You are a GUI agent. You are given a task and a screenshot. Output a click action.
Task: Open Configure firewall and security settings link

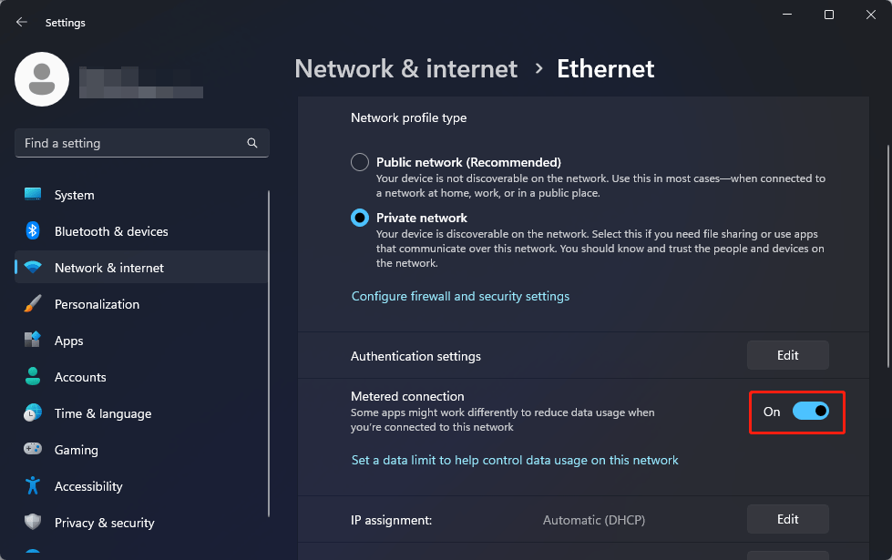click(x=460, y=297)
